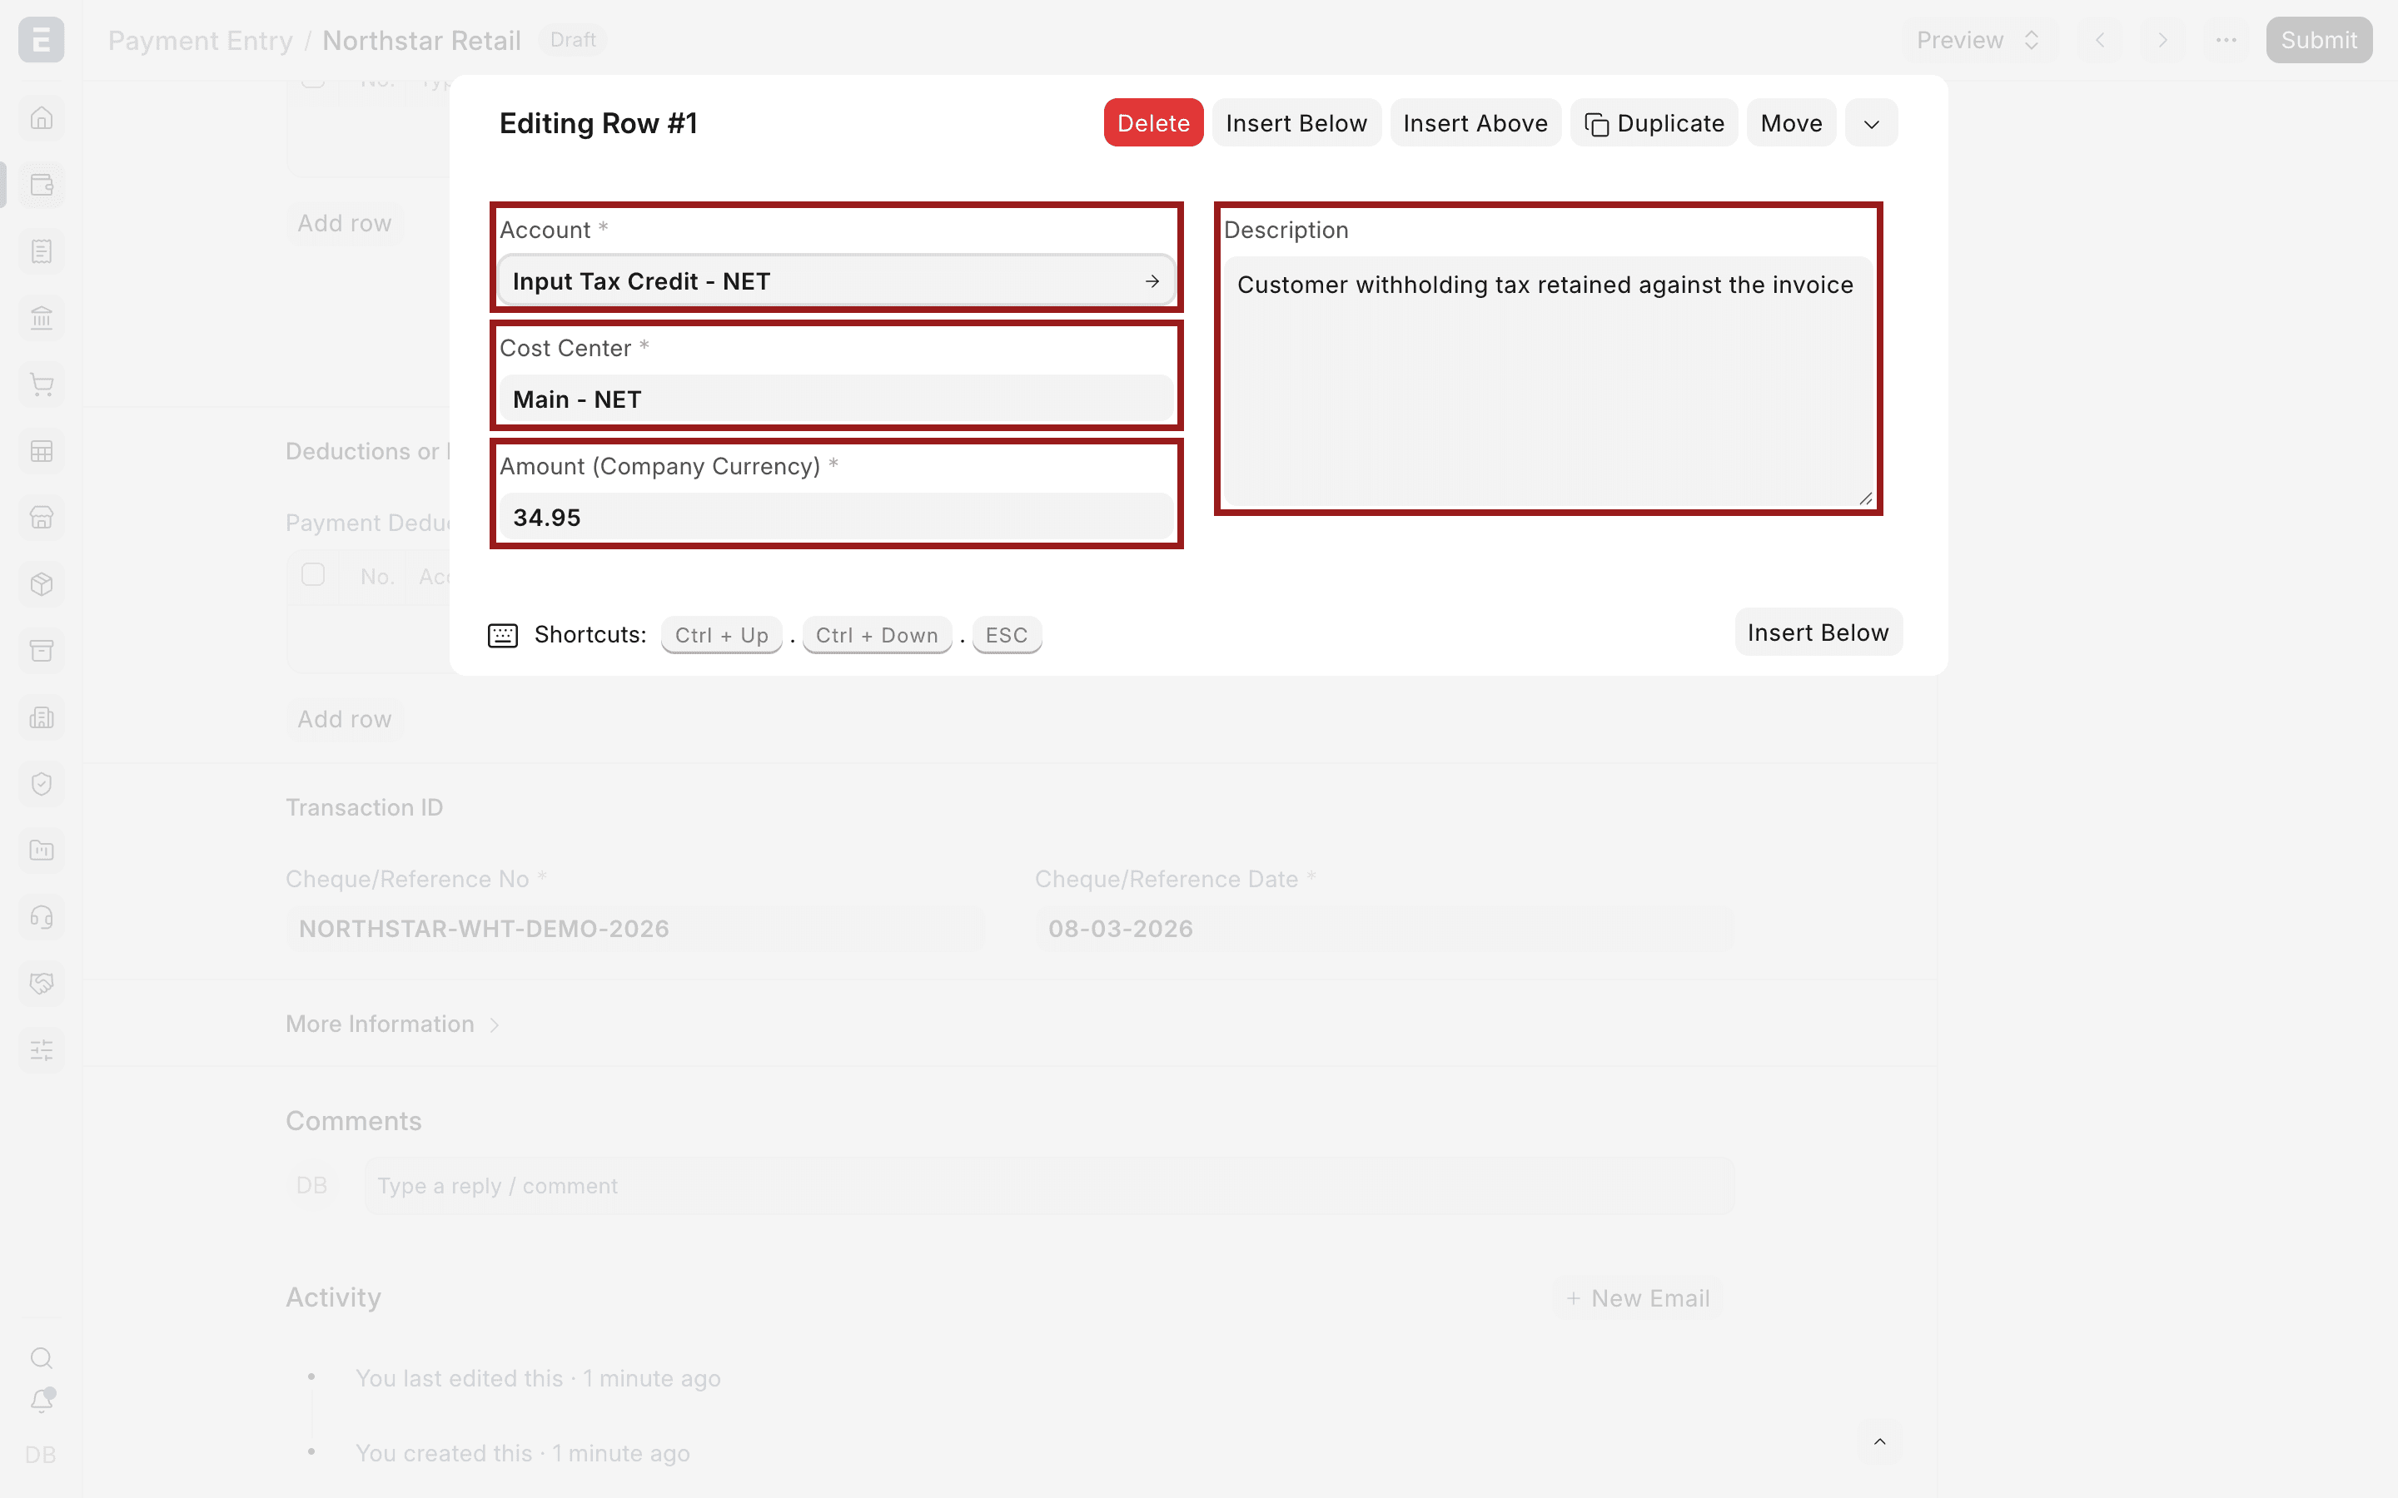Follow the arrow link in Account field
Viewport: 2398px width, 1498px height.
pos(1152,281)
